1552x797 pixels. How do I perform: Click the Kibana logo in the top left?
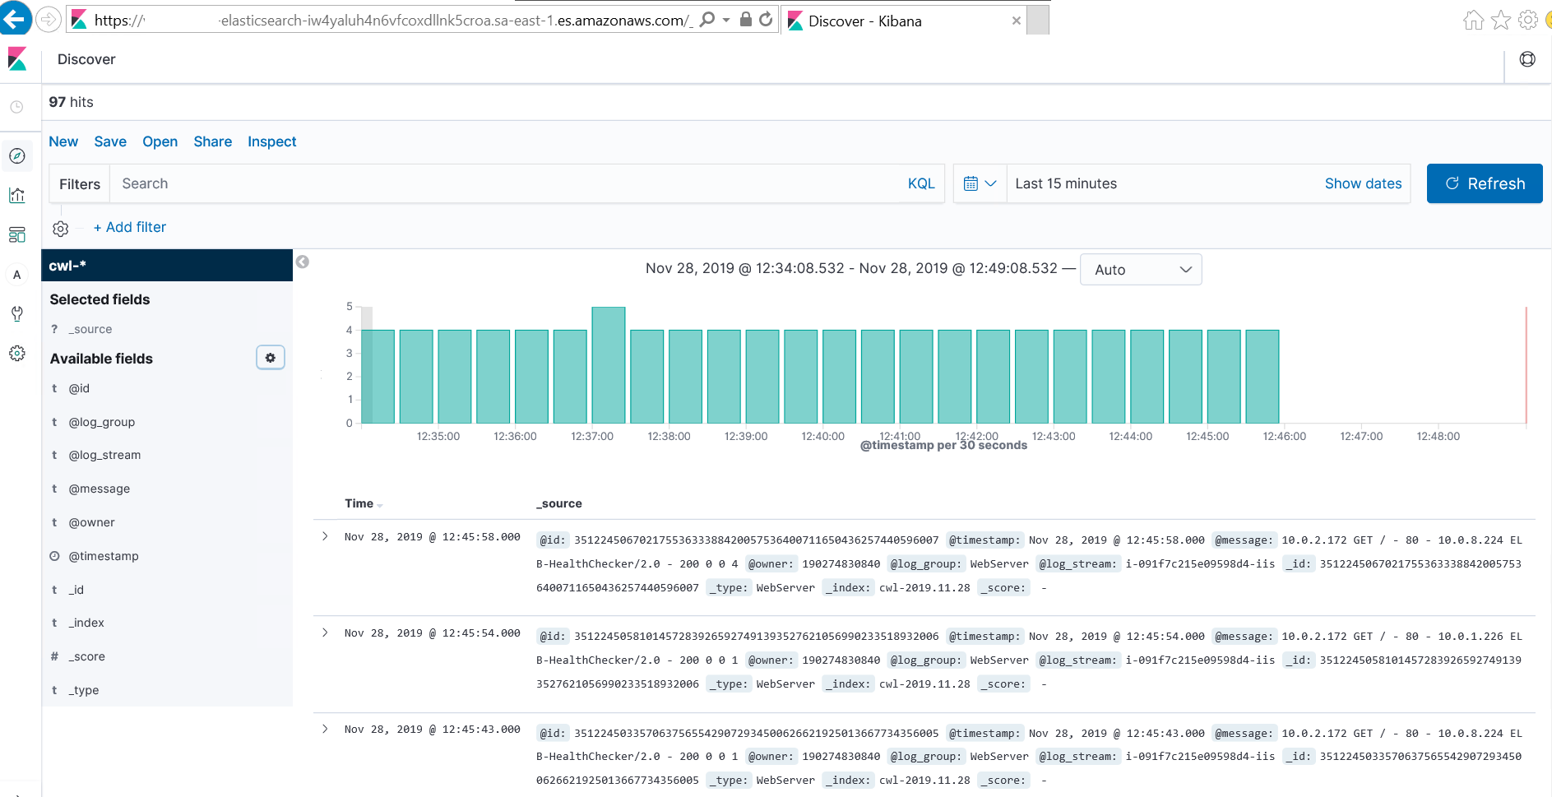point(17,59)
